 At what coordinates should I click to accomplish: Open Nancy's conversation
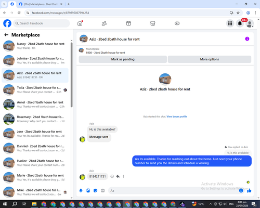[35, 46]
